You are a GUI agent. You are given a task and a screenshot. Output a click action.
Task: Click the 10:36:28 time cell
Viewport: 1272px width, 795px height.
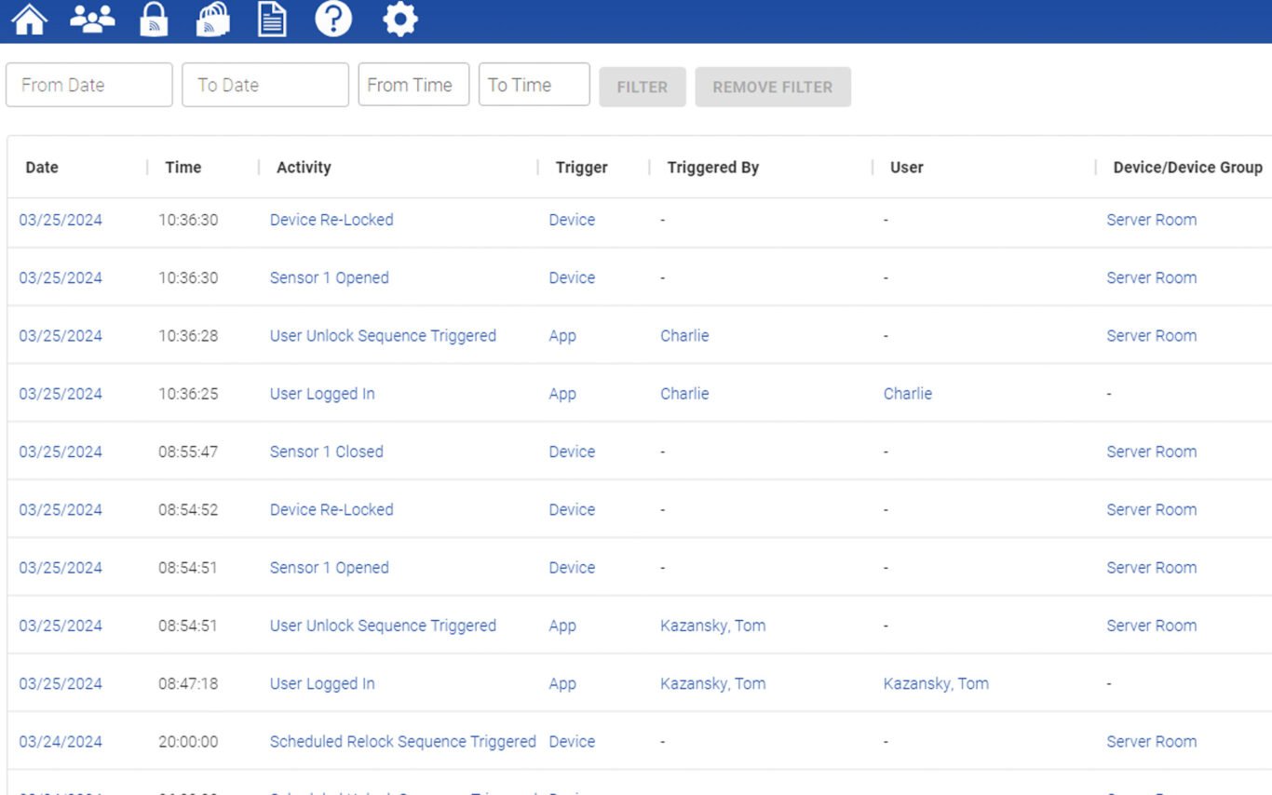(188, 336)
